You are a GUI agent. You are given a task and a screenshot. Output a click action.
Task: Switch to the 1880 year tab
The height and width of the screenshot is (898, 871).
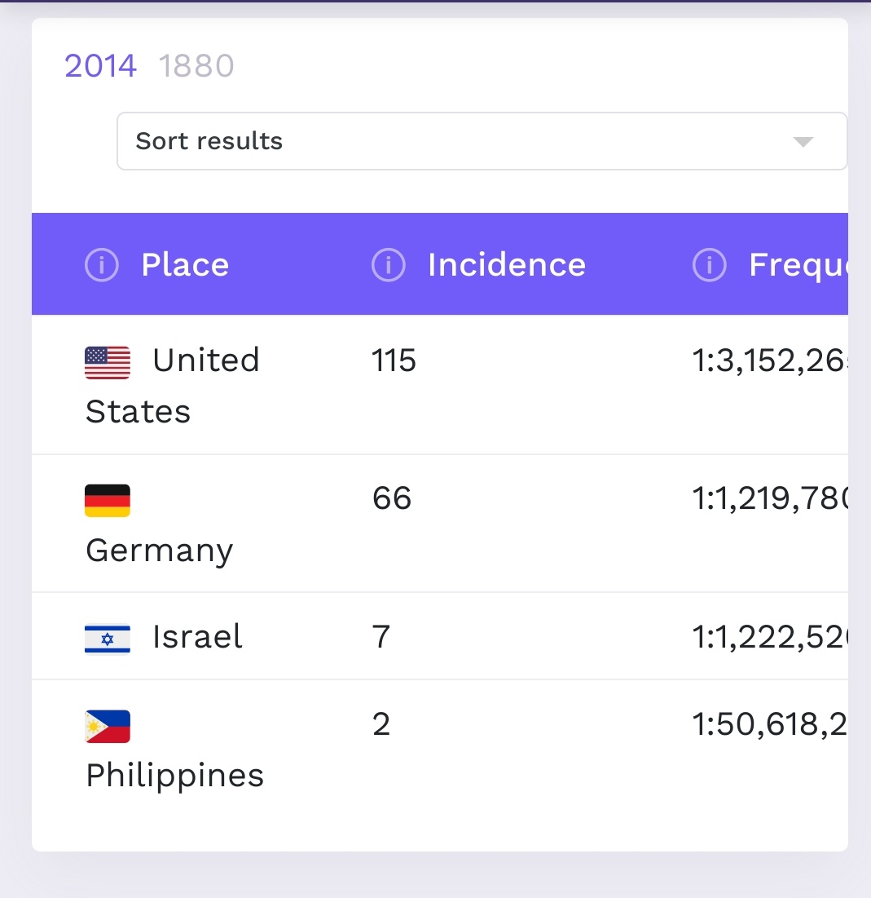(x=196, y=66)
